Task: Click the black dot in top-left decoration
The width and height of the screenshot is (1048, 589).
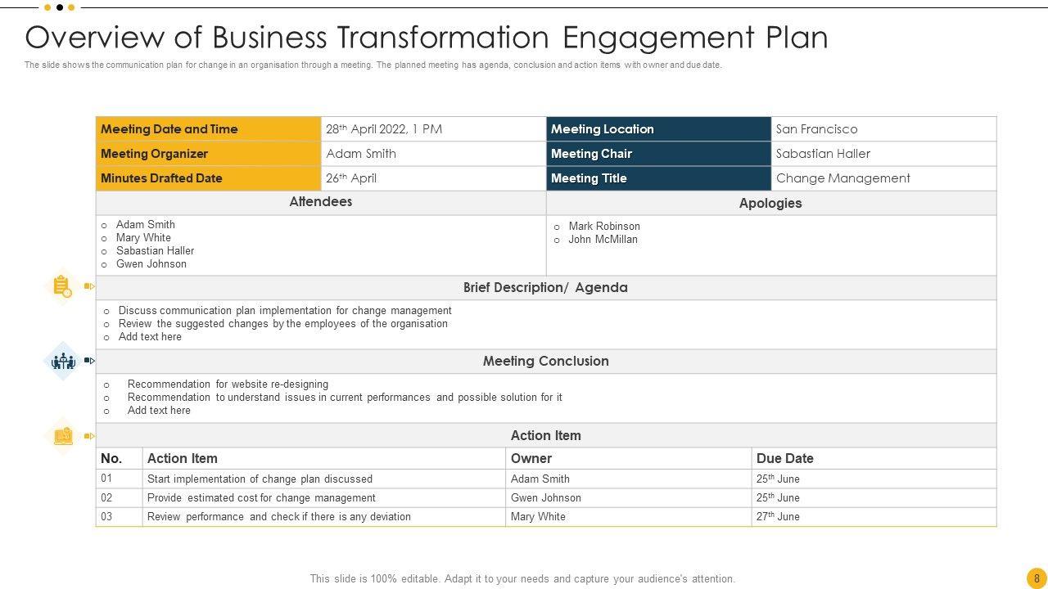Action: click(x=59, y=7)
